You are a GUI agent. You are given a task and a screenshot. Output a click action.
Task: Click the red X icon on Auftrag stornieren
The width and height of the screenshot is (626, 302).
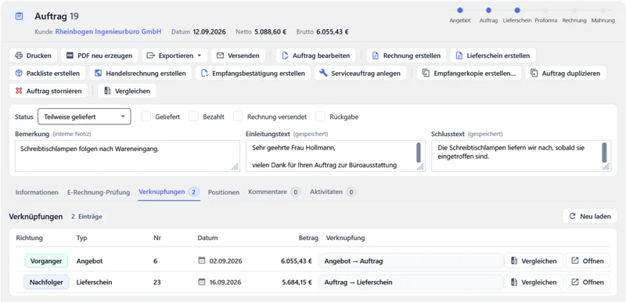click(19, 91)
